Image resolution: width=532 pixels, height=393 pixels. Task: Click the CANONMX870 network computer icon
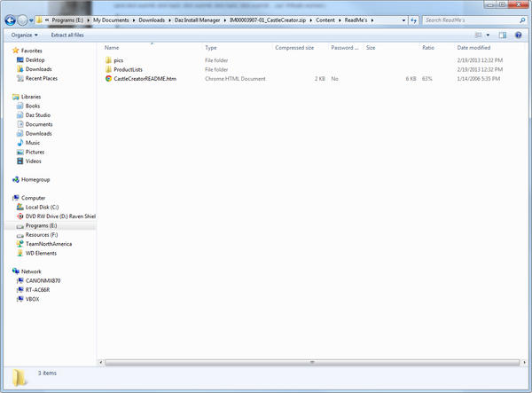tap(20, 280)
